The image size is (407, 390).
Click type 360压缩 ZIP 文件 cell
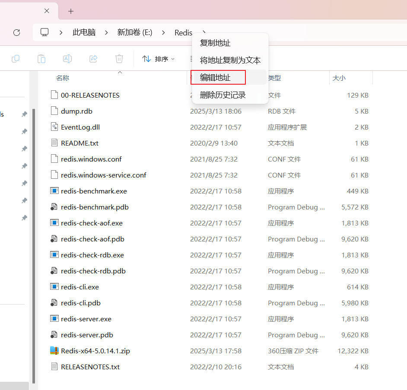(293, 351)
